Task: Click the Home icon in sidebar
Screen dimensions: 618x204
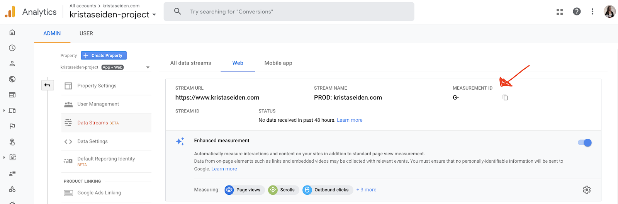Action: (x=12, y=32)
